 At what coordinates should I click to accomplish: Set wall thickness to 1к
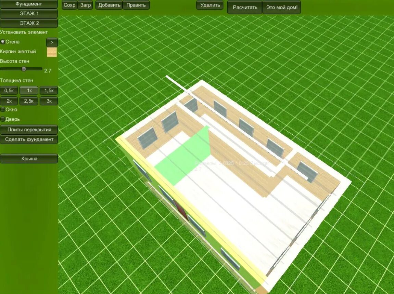pyautogui.click(x=29, y=91)
